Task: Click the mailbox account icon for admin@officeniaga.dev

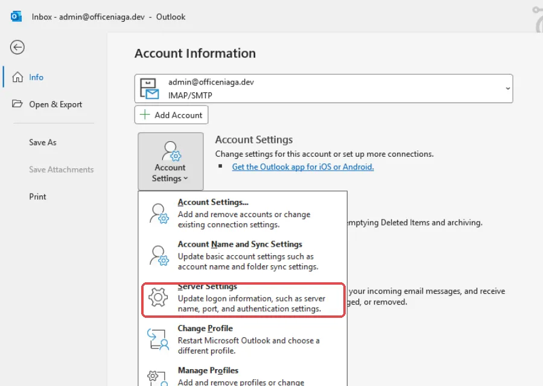Action: [149, 89]
